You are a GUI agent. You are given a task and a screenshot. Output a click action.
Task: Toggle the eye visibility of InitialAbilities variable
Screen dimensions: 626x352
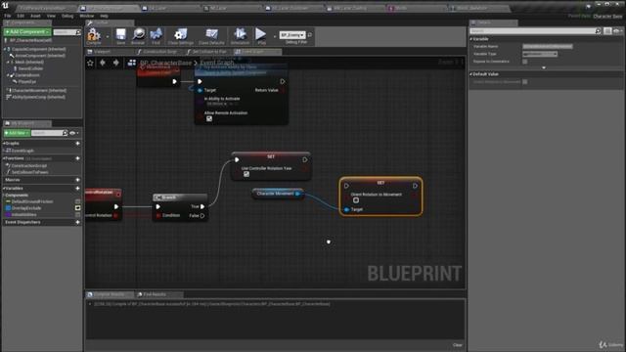78,215
